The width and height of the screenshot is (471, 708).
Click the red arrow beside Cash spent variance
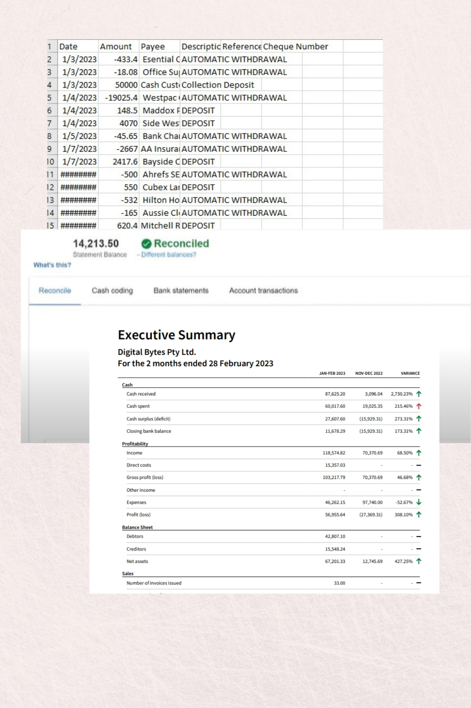(x=419, y=406)
